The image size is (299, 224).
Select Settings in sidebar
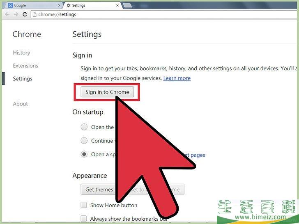[23, 79]
